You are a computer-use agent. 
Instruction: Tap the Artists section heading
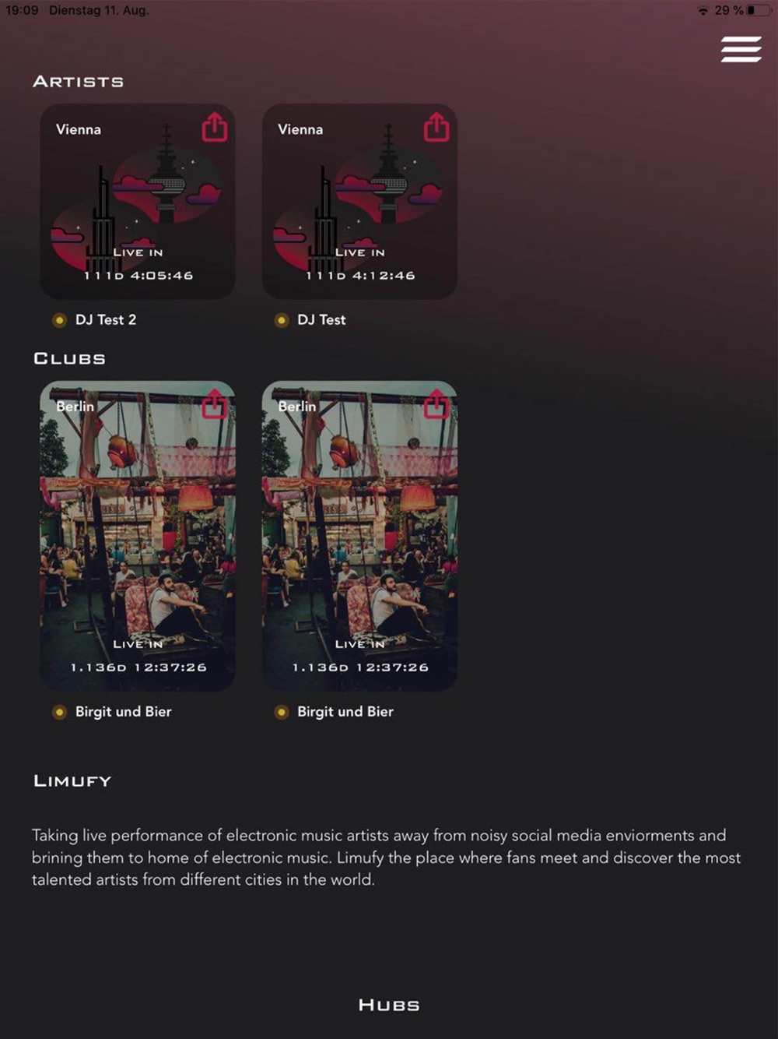point(79,82)
